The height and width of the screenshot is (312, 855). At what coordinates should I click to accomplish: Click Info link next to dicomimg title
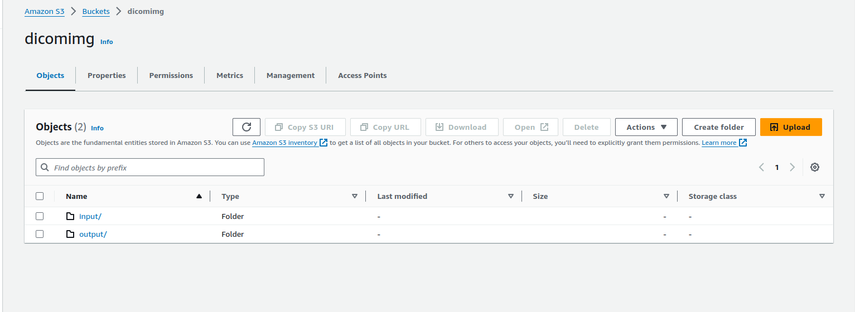coord(107,42)
